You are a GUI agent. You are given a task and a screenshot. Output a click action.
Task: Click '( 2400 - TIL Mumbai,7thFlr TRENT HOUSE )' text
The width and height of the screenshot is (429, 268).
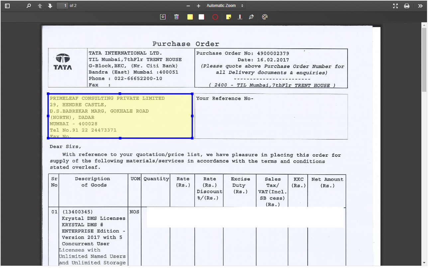pyautogui.click(x=272, y=85)
